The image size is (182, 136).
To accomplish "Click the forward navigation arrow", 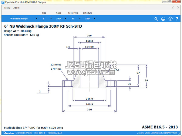I will [x=178, y=8].
